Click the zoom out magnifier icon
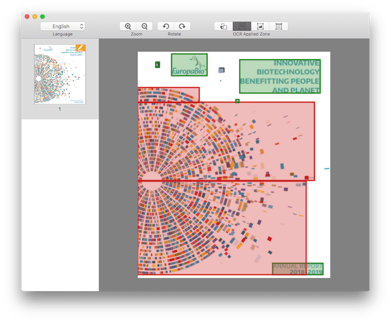The image size is (391, 322). click(144, 26)
